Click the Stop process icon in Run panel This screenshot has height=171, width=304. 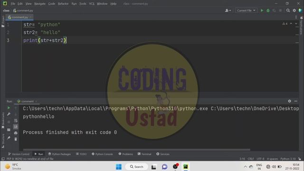[x=9, y=122]
